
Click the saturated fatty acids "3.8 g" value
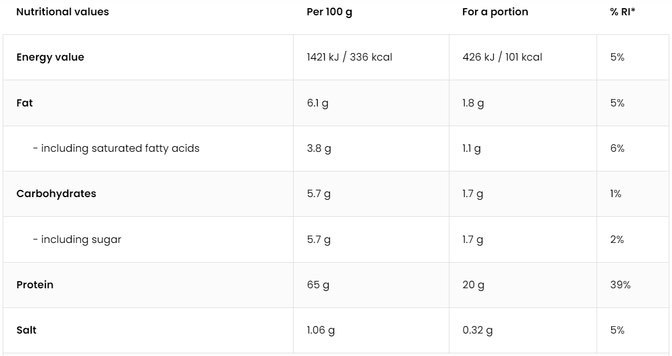tap(319, 148)
